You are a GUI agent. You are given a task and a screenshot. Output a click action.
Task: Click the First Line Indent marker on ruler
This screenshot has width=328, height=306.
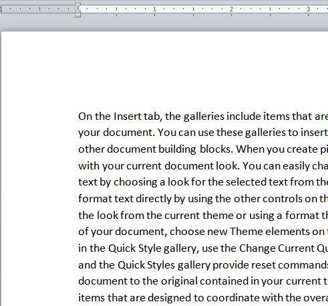[77, 5]
